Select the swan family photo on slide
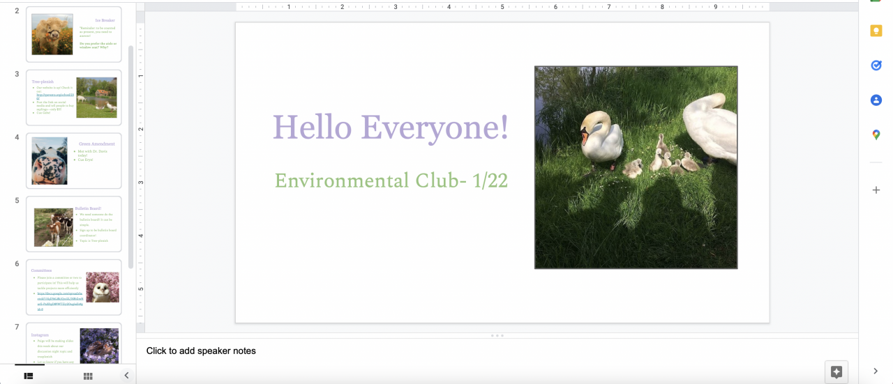This screenshot has width=893, height=384. pos(636,167)
